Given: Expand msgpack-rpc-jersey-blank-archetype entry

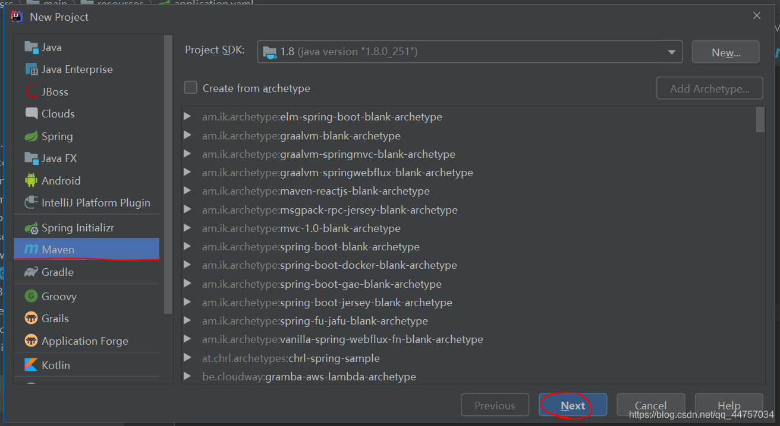Looking at the screenshot, I should pos(188,209).
